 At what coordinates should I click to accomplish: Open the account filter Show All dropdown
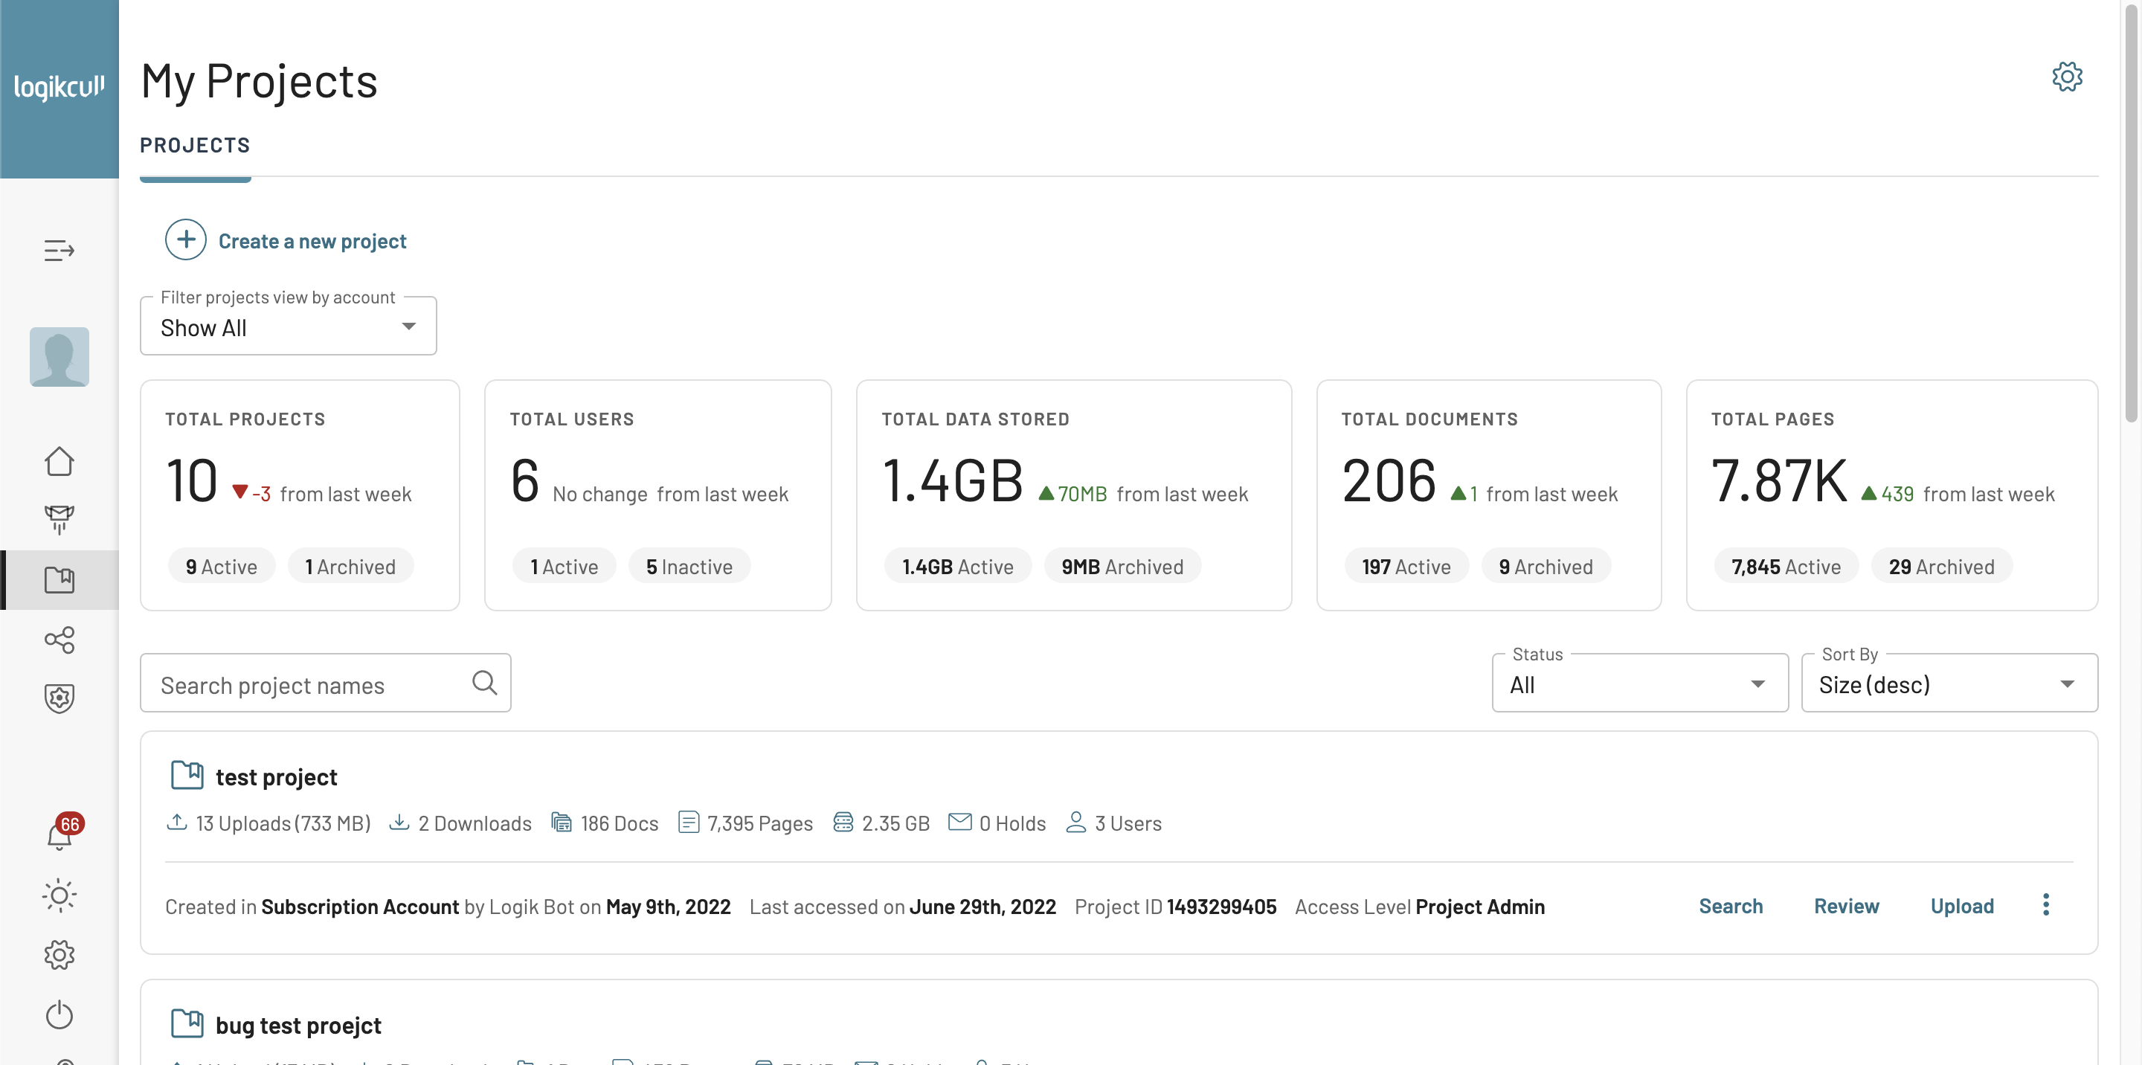click(289, 326)
